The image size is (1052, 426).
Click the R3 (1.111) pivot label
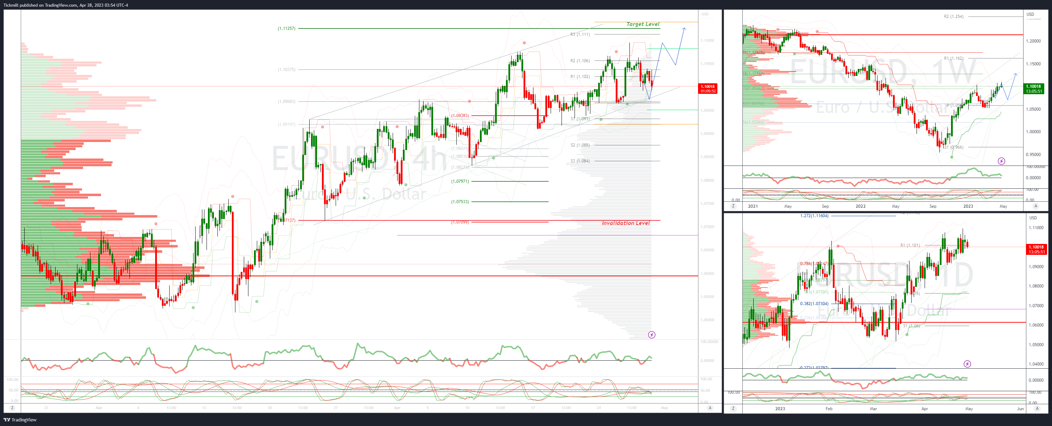(x=580, y=34)
